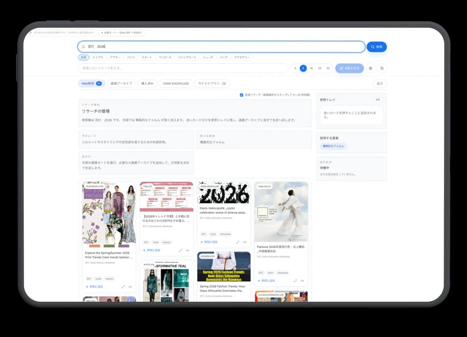Focus the image prompt input field
The height and width of the screenshot is (337, 467).
pos(183,68)
